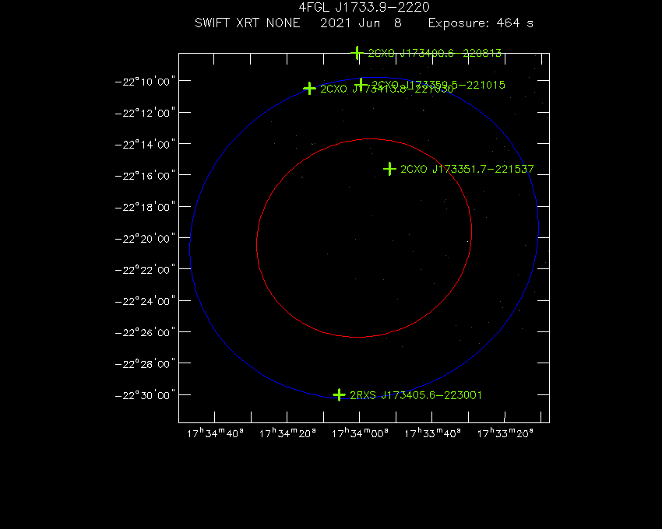Viewport: 662px width, 529px height.
Task: Click the plus marker of 2CXO J173400.6-220813
Action: (357, 53)
